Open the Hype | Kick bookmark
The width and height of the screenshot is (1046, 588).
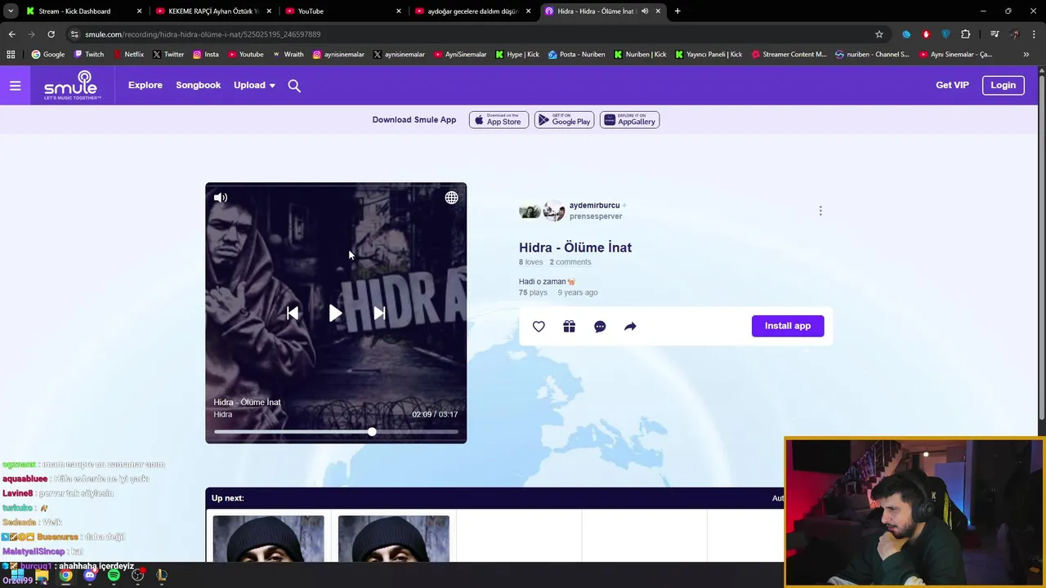(x=516, y=55)
